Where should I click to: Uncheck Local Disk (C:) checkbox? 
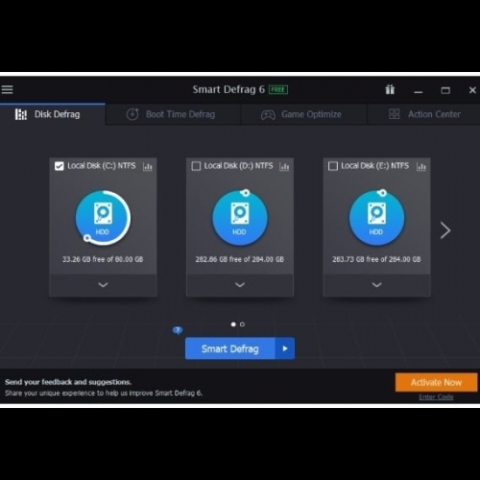pos(60,166)
